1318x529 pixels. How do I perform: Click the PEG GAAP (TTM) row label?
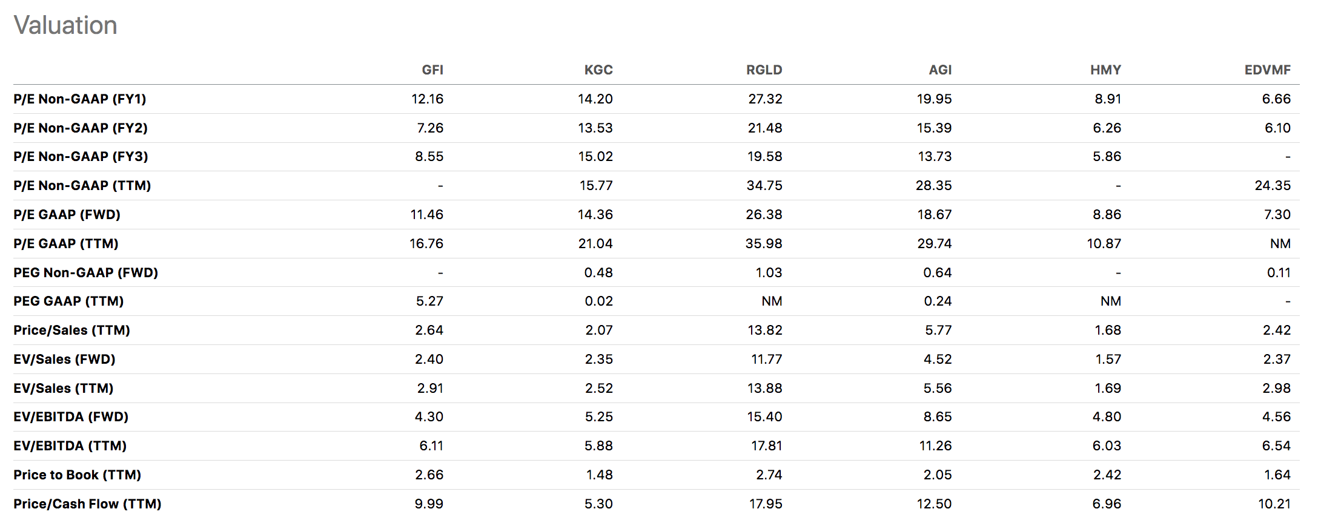[68, 301]
